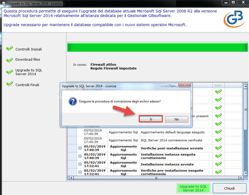Click result checkmark for Verifiche post-installazione avviate

coord(218,148)
